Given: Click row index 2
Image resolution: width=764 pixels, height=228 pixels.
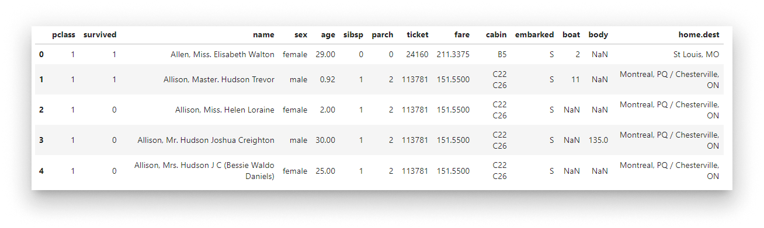Looking at the screenshot, I should tap(41, 110).
